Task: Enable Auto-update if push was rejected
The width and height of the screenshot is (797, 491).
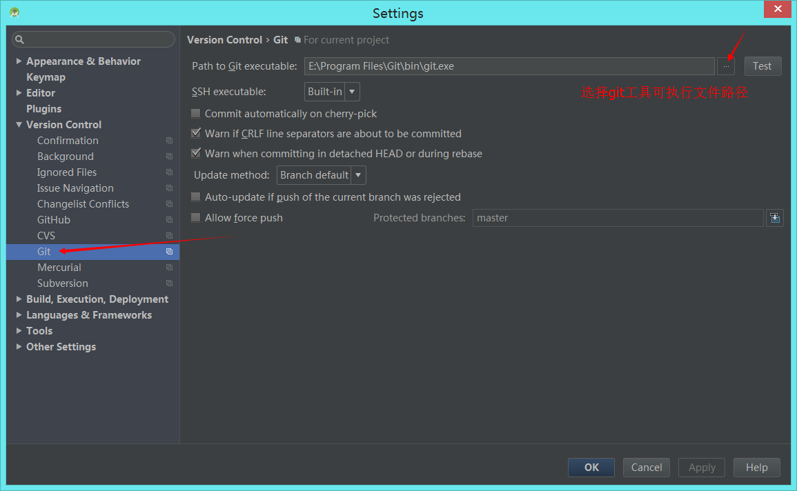Action: pyautogui.click(x=196, y=197)
